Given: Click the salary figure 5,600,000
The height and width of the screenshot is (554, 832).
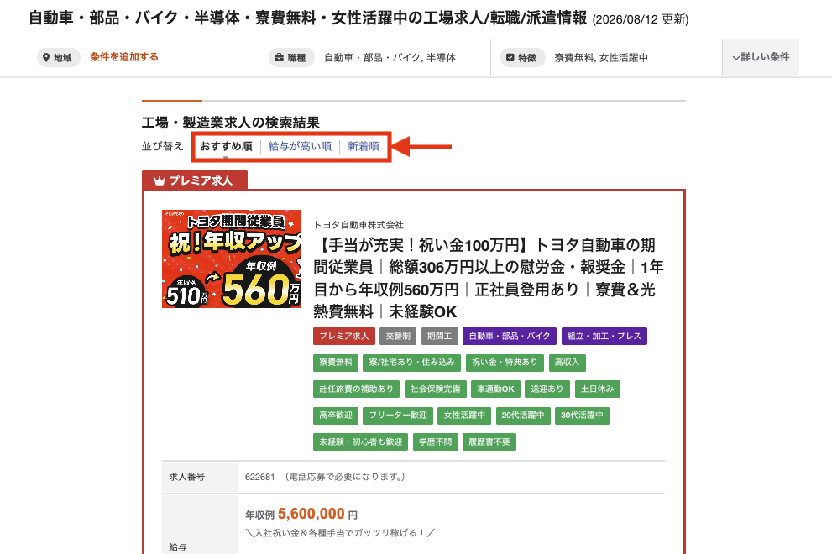Looking at the screenshot, I should tap(311, 514).
